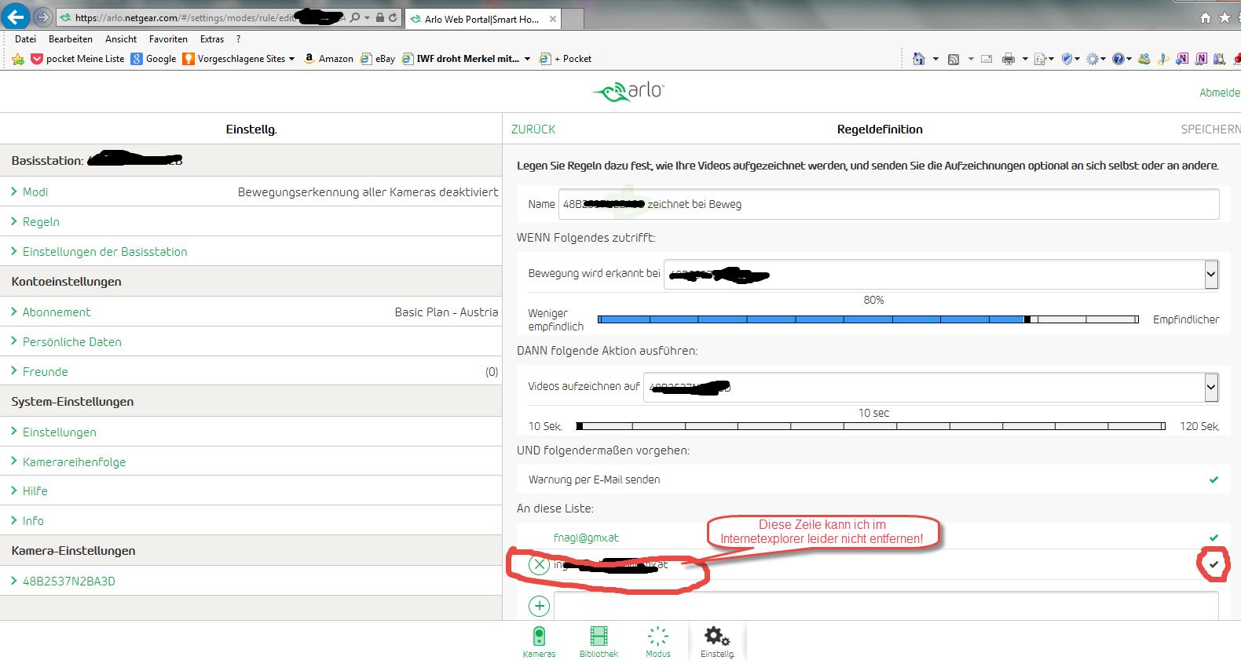Click the OneNote linked notes icon
1241x660 pixels.
point(1201,59)
